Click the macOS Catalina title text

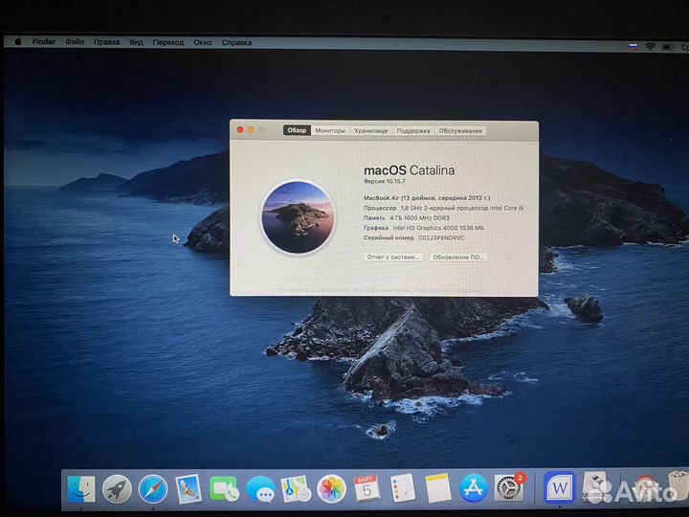click(410, 170)
